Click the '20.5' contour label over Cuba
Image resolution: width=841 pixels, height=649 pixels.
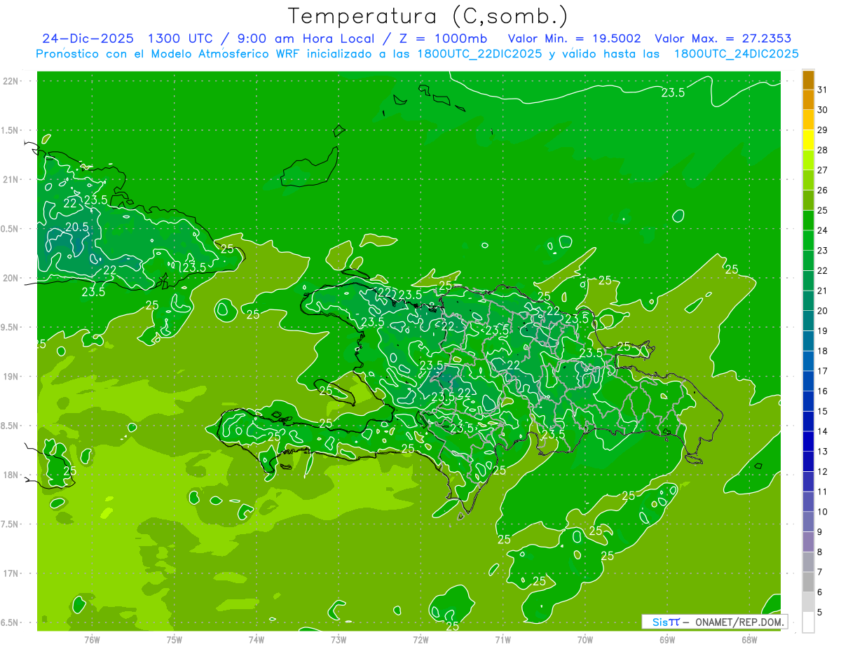coord(77,227)
